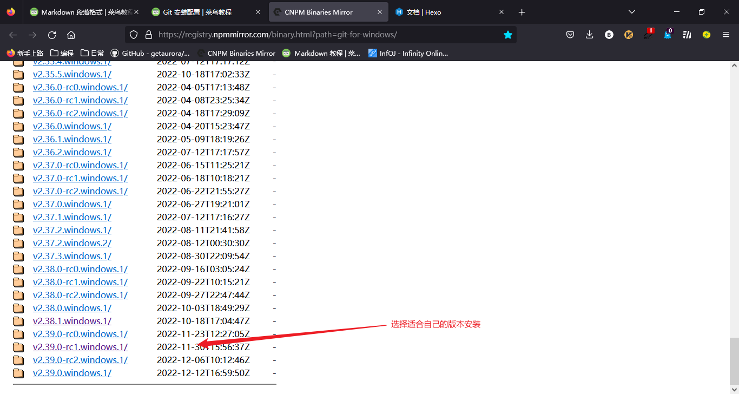739x394 pixels.
Task: Go back to the previous page
Action: point(13,35)
